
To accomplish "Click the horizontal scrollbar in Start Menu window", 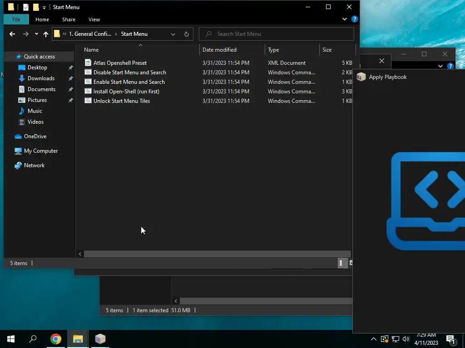I will [x=218, y=254].
